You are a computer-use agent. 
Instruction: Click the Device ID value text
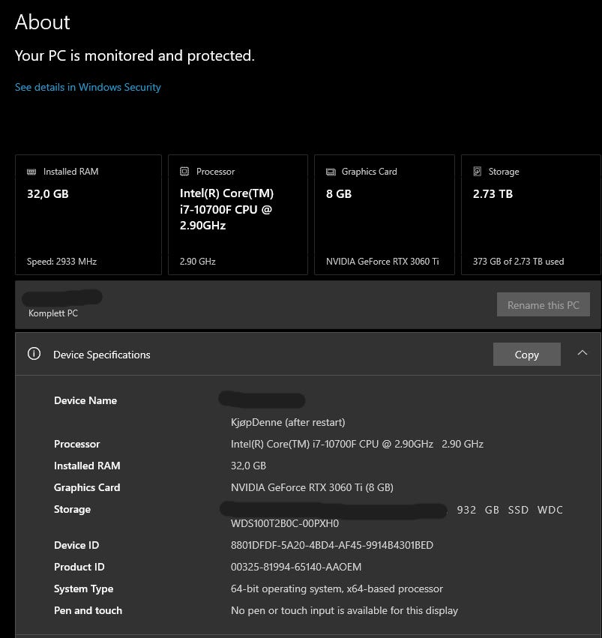click(x=331, y=545)
